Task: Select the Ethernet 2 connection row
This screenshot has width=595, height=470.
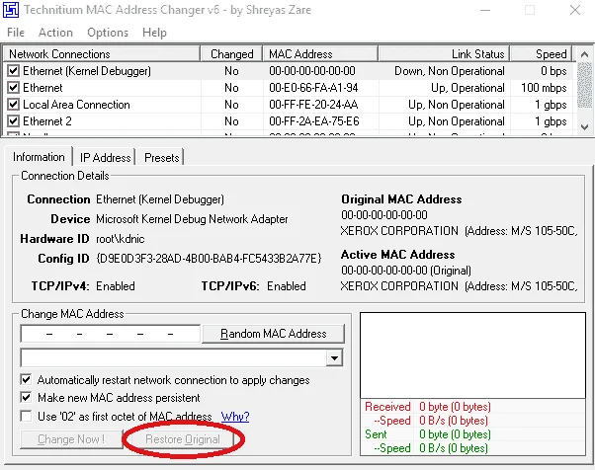Action: [289, 121]
